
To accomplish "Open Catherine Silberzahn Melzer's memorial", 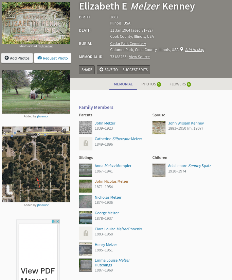I will (x=119, y=139).
